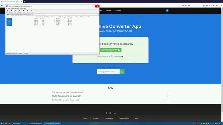
Task: Select the third file in 7-Zip list
Action: point(9,23)
